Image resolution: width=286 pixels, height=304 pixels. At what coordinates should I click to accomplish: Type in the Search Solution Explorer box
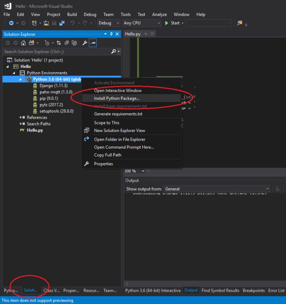(54, 51)
